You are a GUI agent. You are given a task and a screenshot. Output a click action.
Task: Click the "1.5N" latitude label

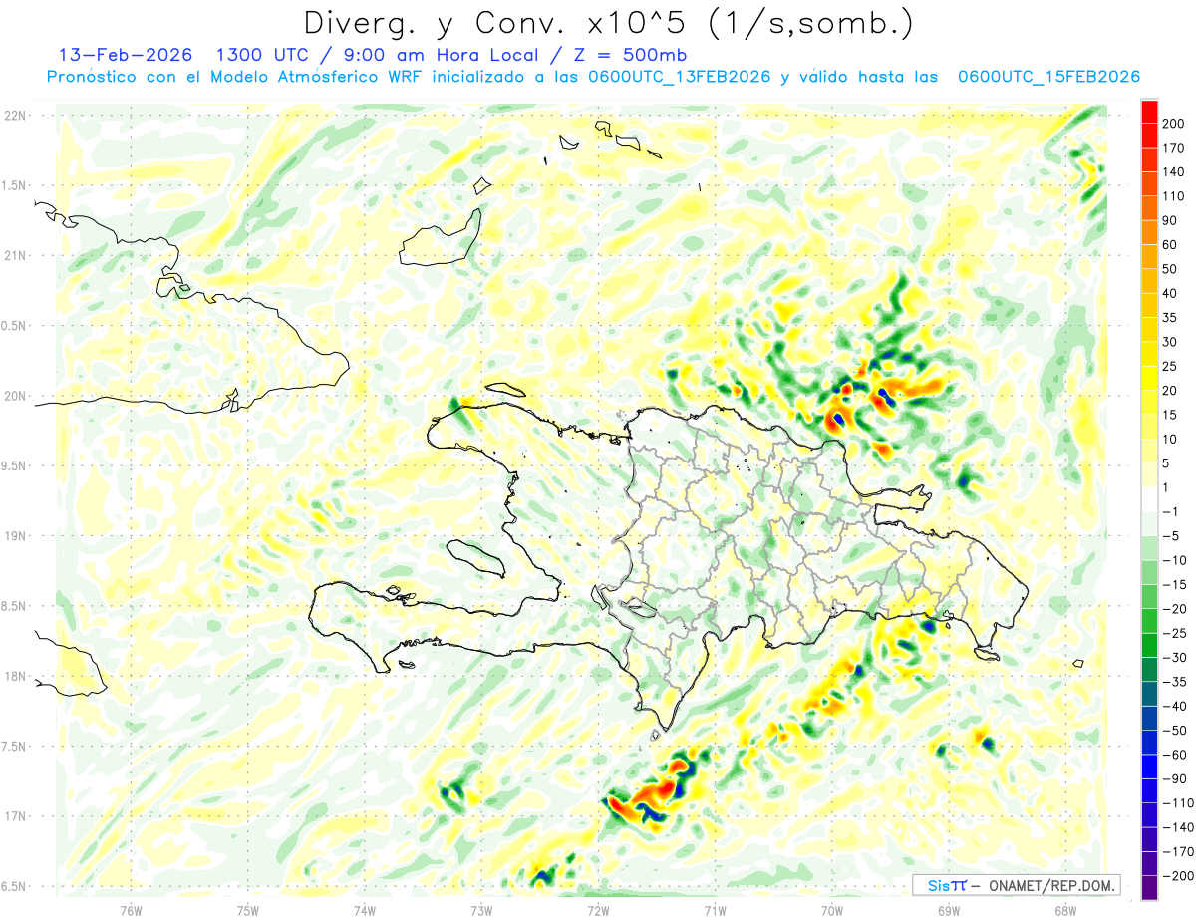pos(13,185)
